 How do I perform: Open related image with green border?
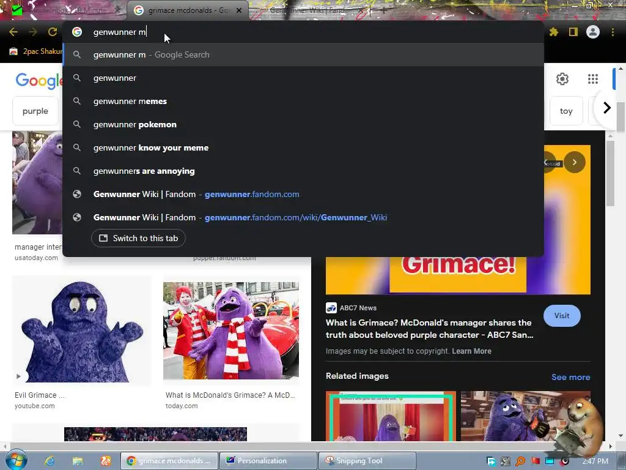[x=391, y=416]
